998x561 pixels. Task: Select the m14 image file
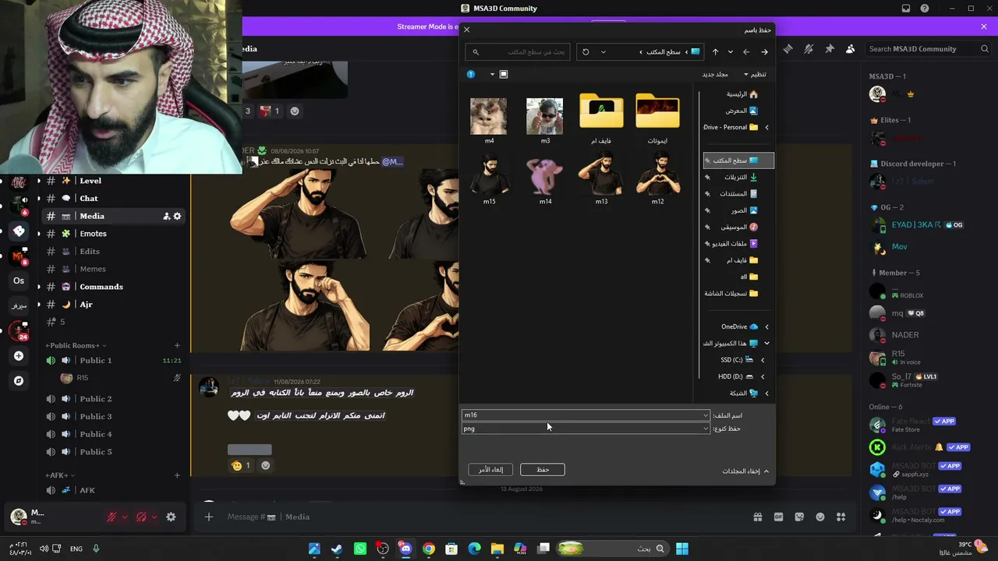coord(545,178)
